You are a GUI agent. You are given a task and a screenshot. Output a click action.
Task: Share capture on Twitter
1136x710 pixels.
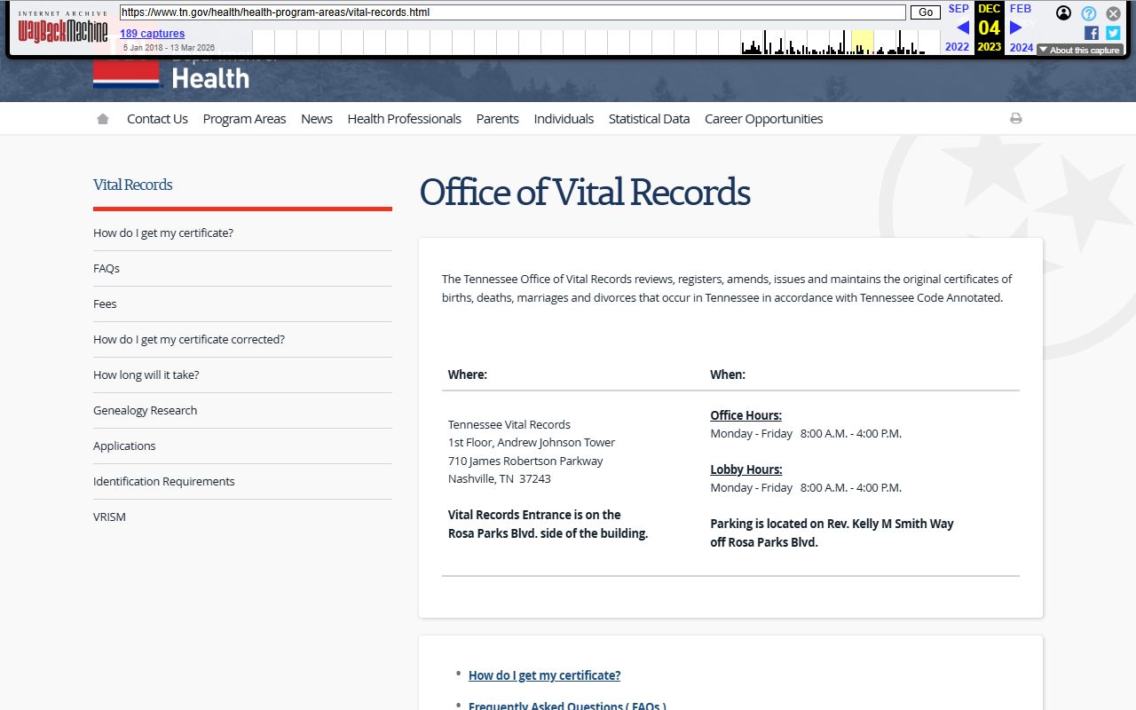[x=1113, y=33]
